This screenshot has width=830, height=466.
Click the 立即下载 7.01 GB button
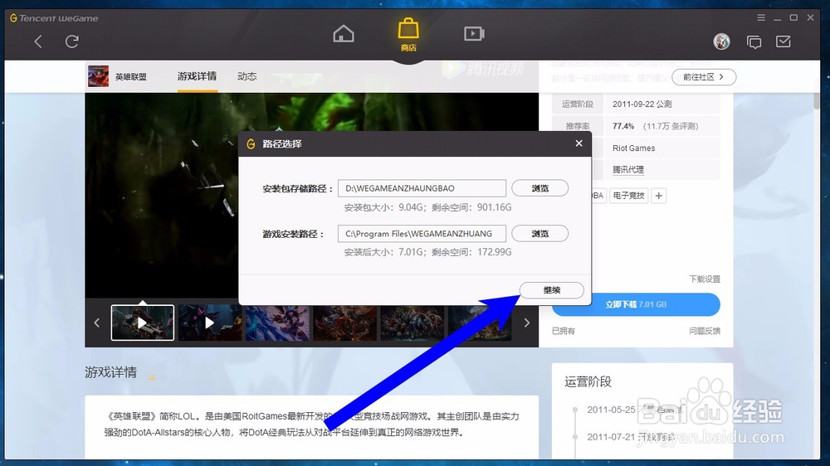[x=636, y=304]
